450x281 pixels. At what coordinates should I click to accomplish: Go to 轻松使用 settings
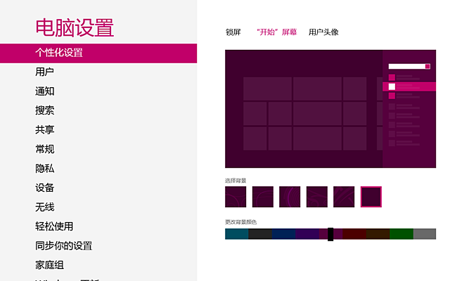(x=54, y=226)
